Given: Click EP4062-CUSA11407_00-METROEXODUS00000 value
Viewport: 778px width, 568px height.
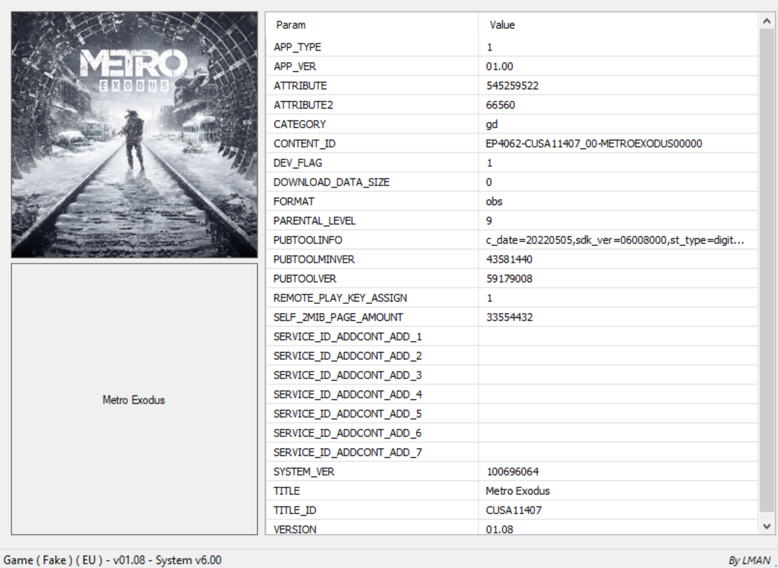Looking at the screenshot, I should point(594,143).
